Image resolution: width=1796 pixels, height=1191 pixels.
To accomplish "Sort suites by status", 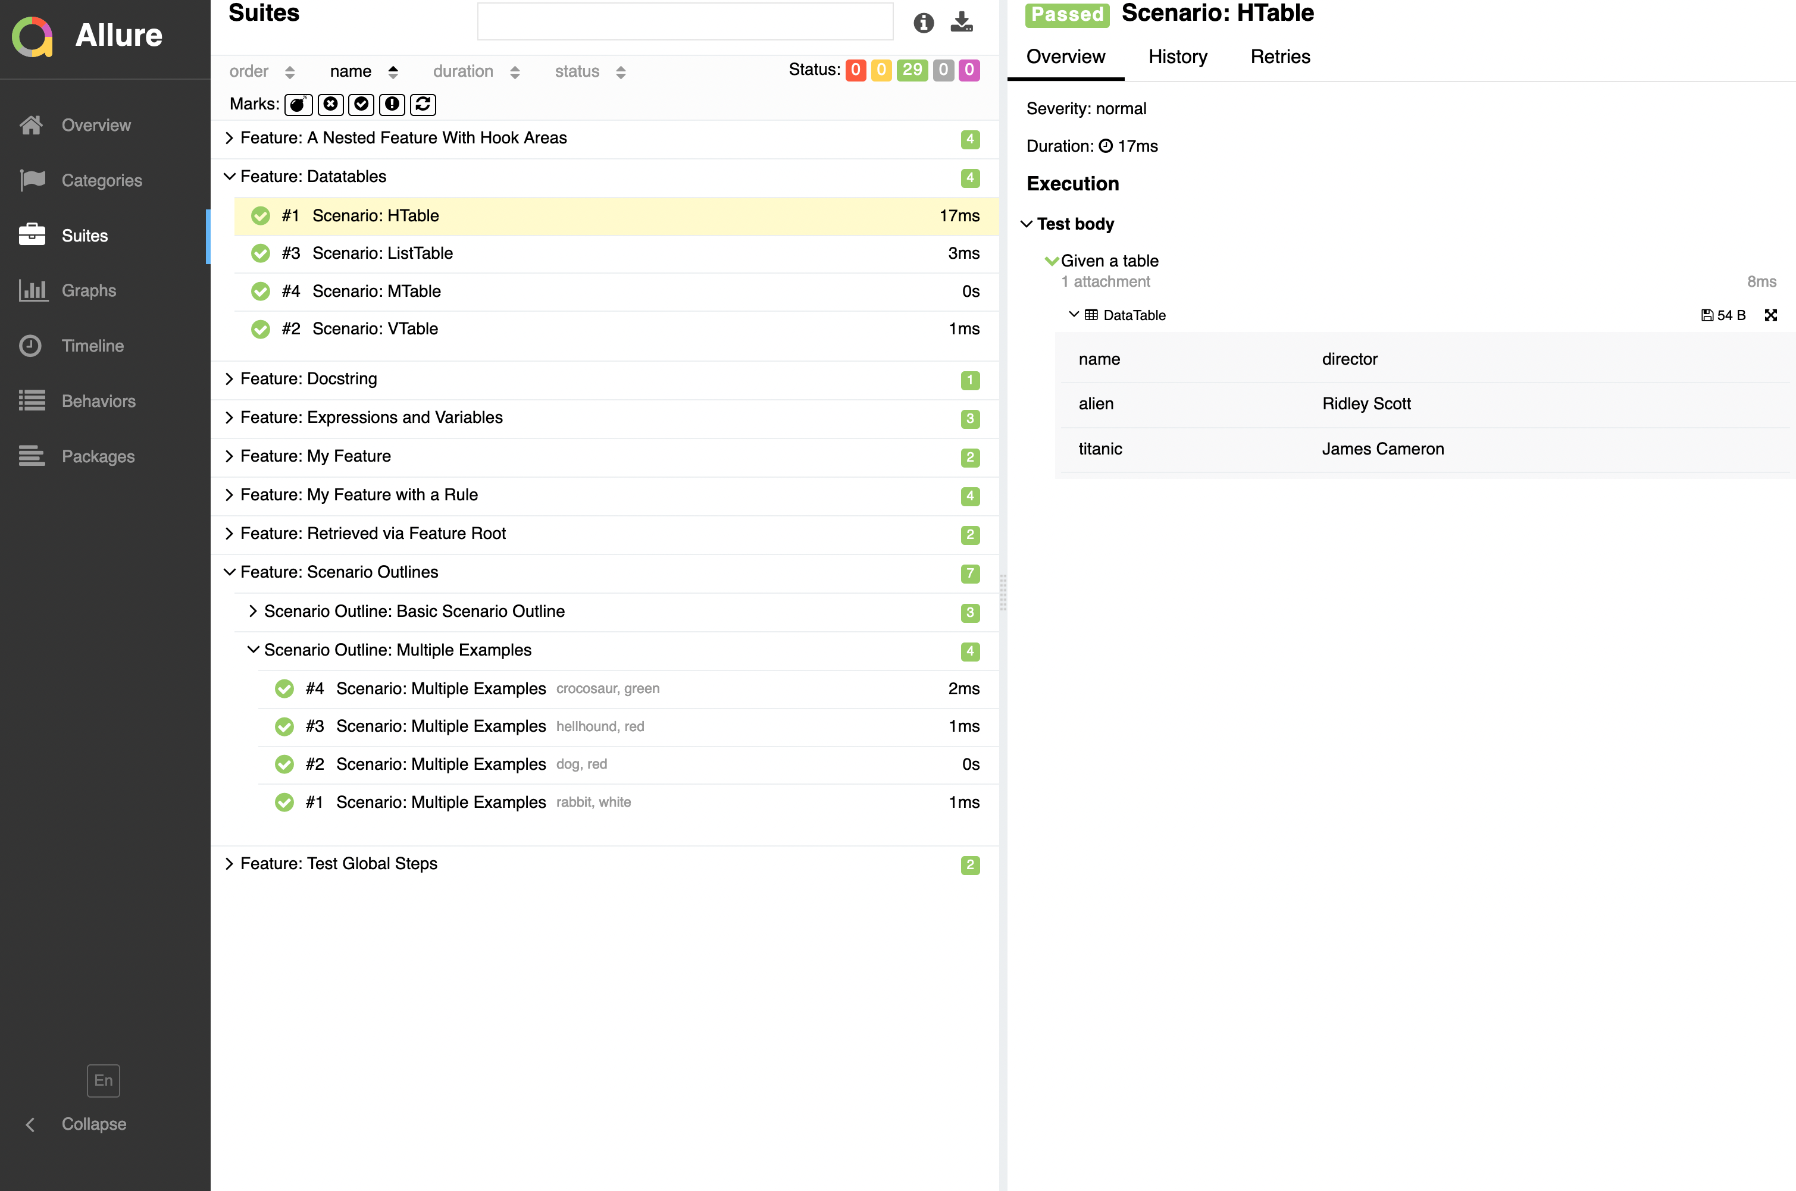I will point(590,71).
